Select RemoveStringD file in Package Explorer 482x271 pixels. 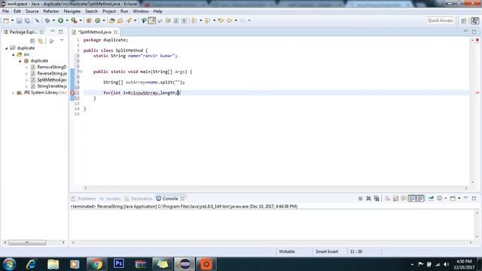[x=52, y=67]
